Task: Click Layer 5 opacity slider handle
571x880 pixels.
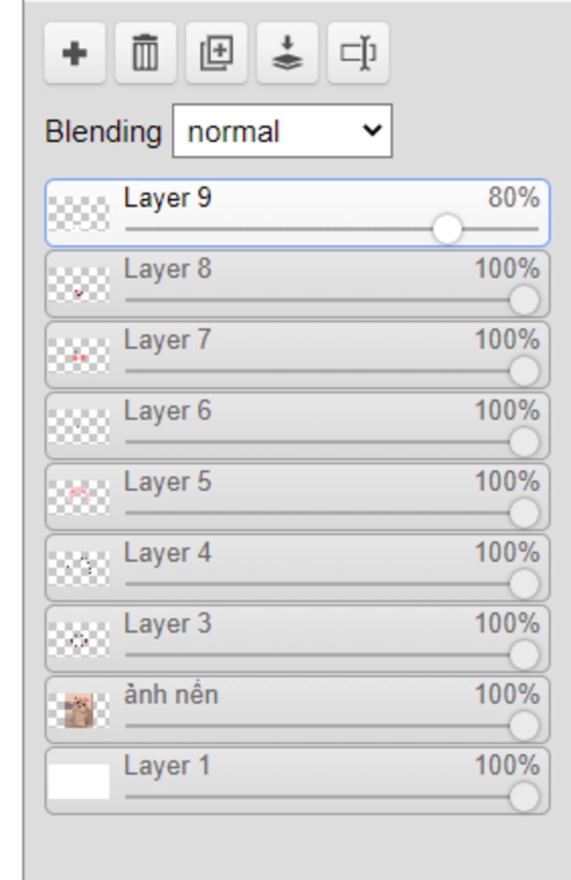Action: 524,513
